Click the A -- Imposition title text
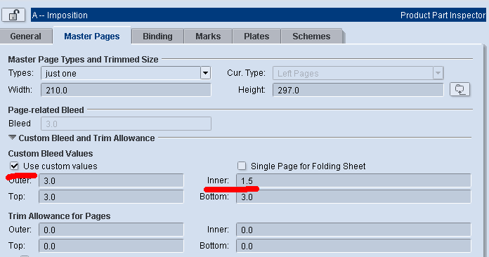489x257 pixels. point(60,15)
